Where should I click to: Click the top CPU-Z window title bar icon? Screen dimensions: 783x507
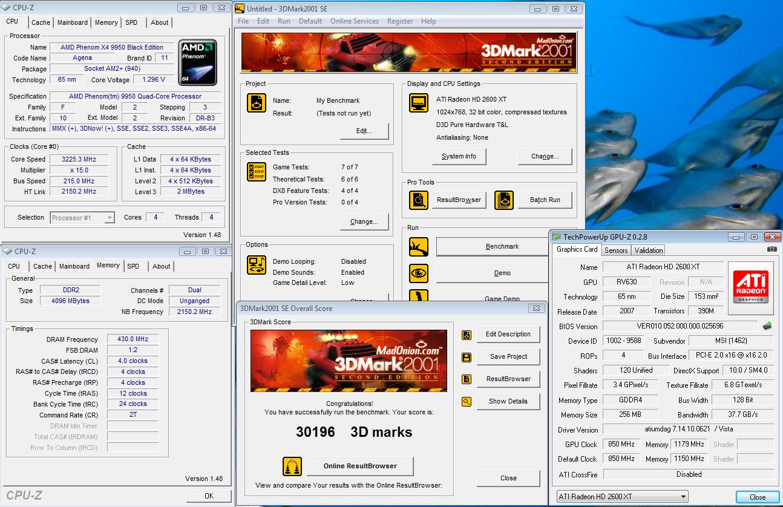pyautogui.click(x=7, y=7)
